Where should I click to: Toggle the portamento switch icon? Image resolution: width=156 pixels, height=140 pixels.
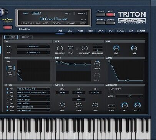pos(77,49)
